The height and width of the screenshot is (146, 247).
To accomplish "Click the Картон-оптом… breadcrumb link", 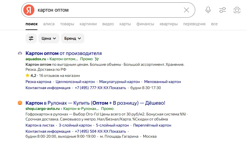I will tap(64, 59).
